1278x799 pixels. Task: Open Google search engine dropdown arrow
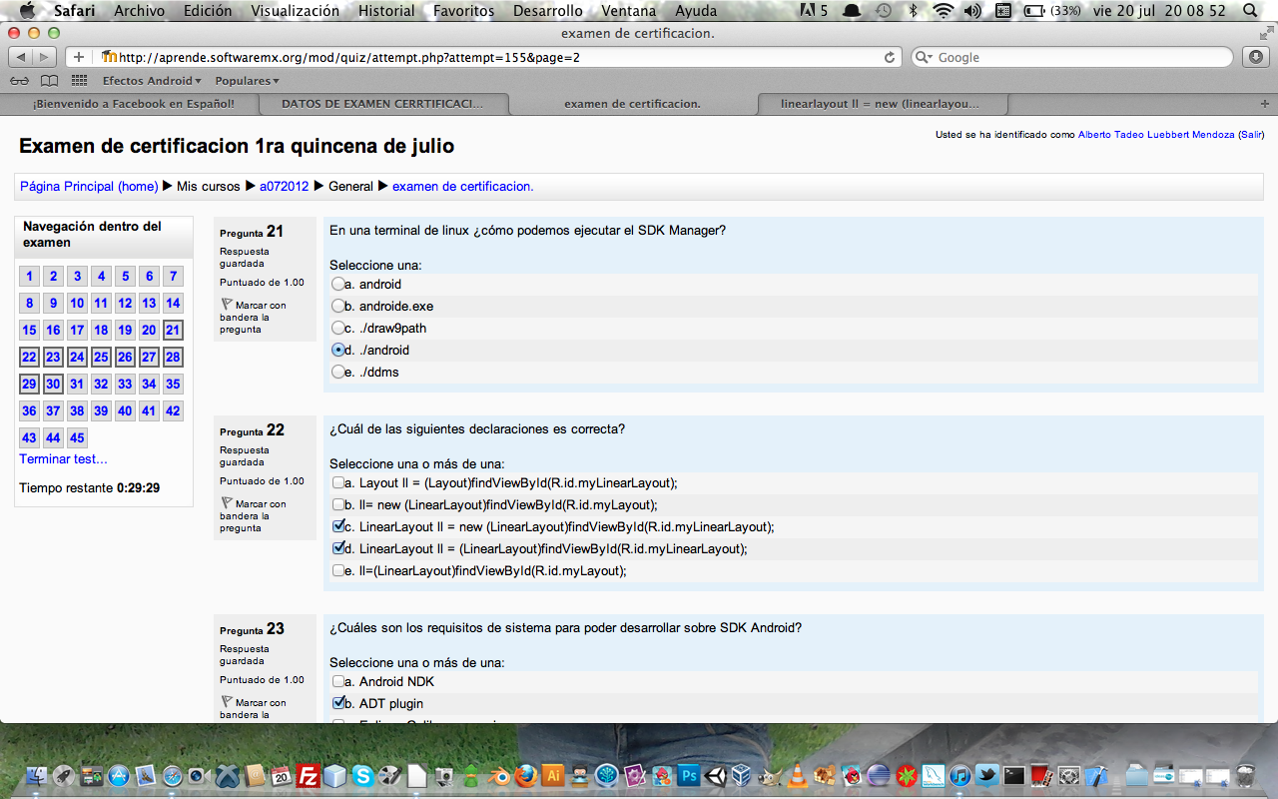[925, 58]
